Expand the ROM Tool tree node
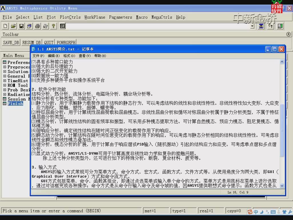Screen dimensions: 293x220 pyautogui.click(x=5, y=85)
